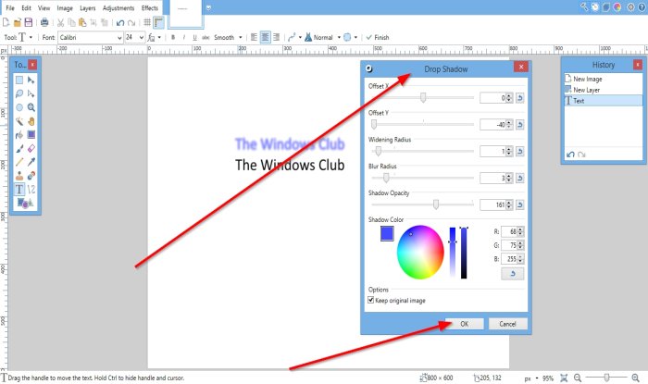Select the Color Picker eyedropper tool
Screen dimensions: 648x384
tap(31, 162)
